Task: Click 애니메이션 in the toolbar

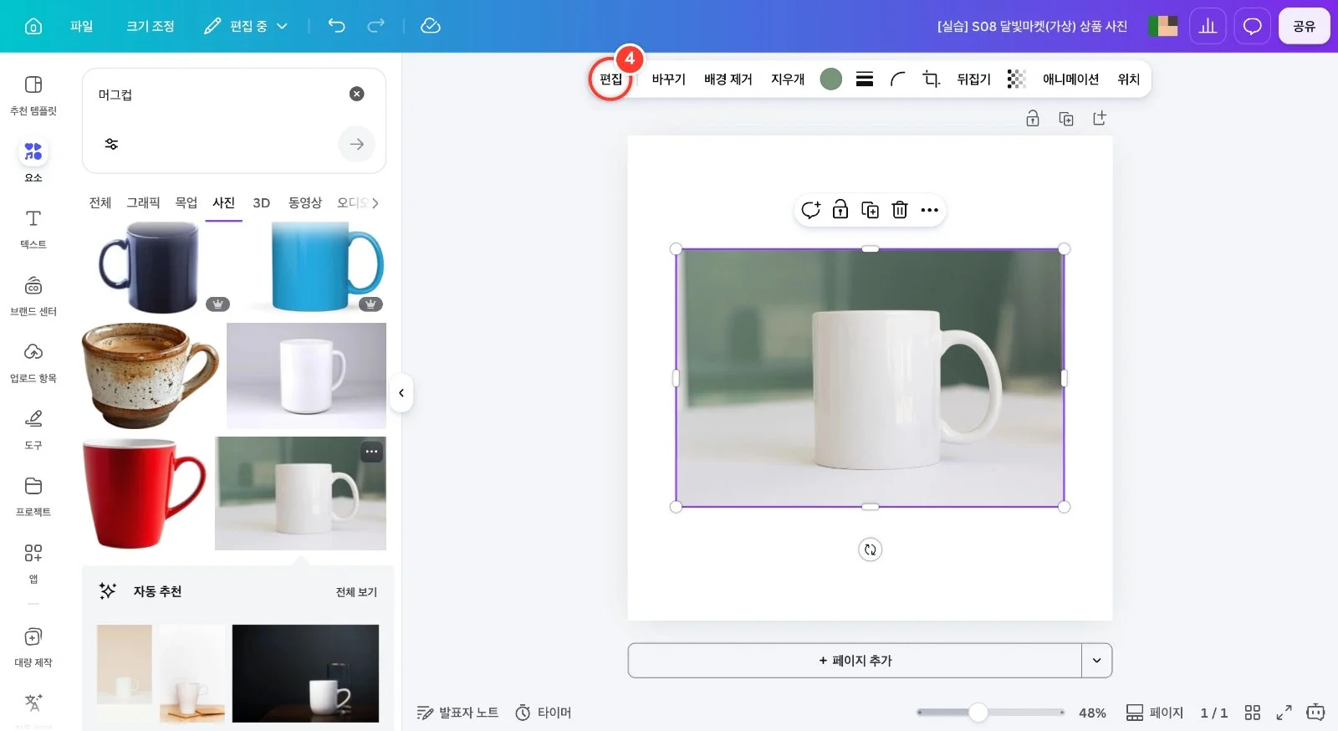Action: (1070, 79)
